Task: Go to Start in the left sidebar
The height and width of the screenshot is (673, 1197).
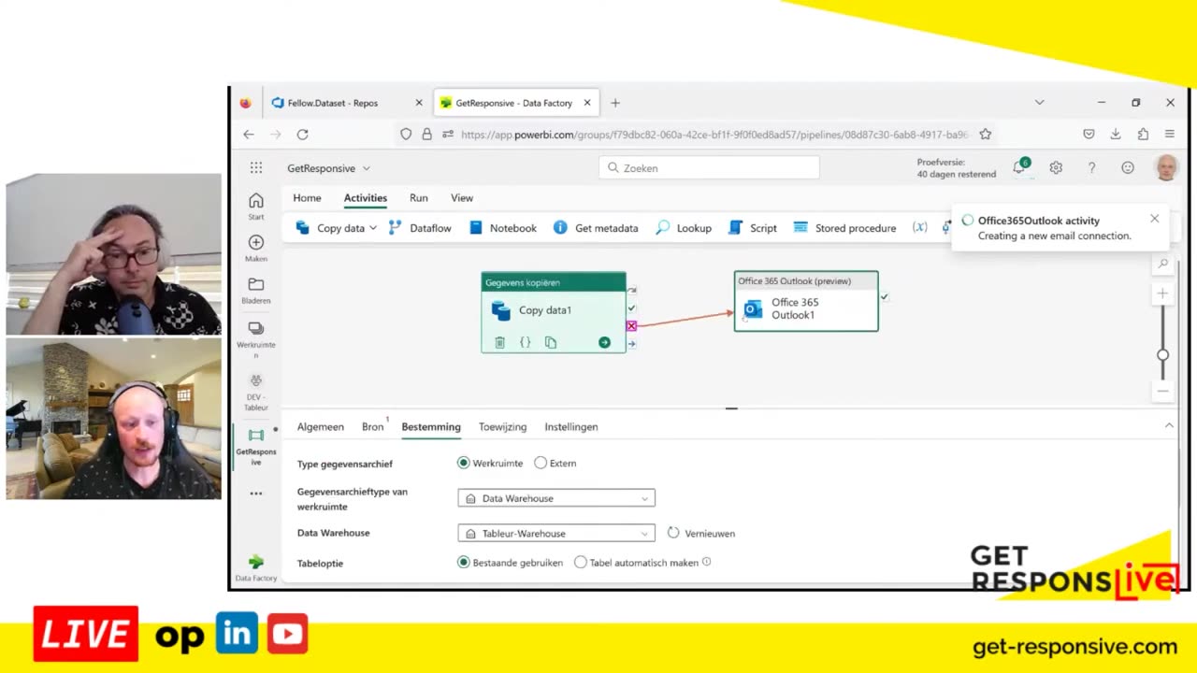Action: point(256,207)
